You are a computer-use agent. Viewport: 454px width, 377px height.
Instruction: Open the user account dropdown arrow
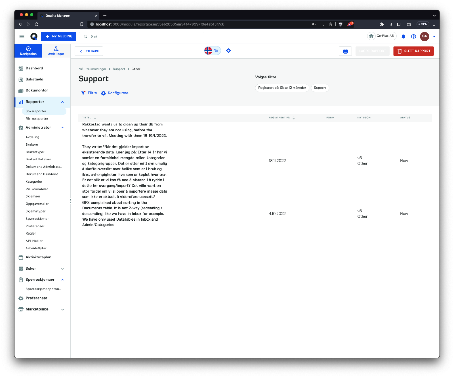(x=434, y=37)
